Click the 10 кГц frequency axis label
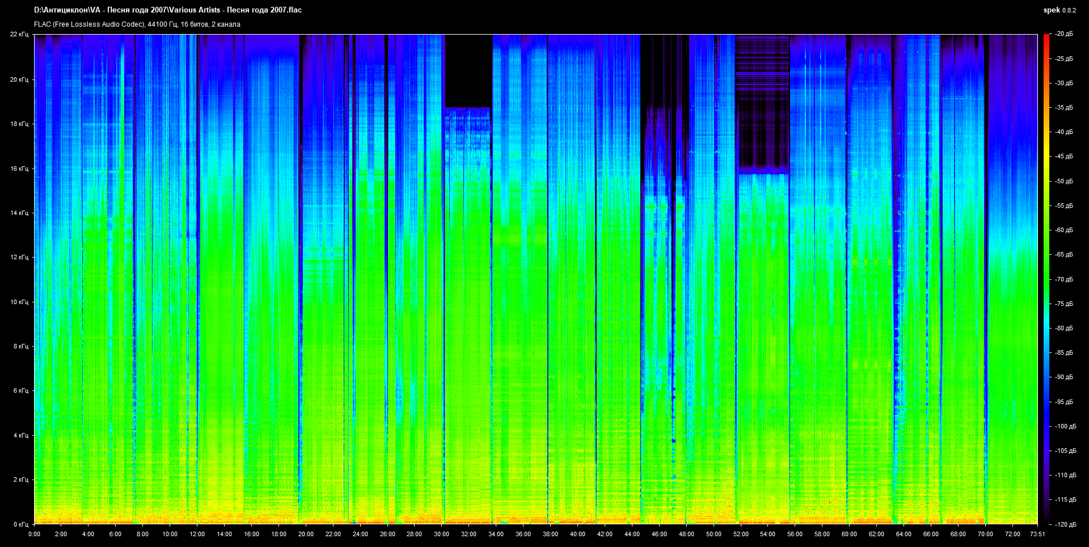This screenshot has height=547, width=1089. pos(19,302)
